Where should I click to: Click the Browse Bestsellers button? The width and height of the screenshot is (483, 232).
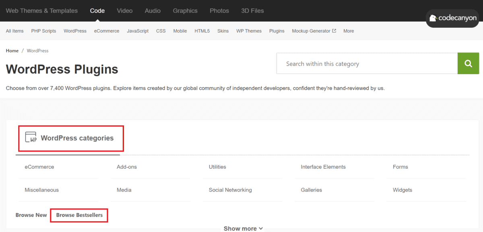pos(79,215)
